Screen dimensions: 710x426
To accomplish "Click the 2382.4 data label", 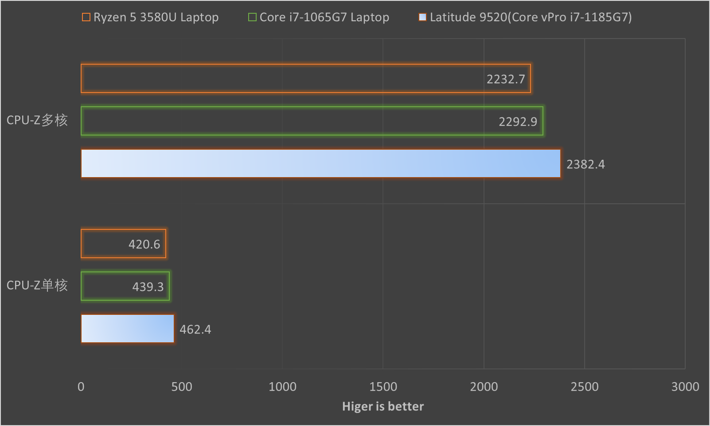I will click(x=585, y=163).
